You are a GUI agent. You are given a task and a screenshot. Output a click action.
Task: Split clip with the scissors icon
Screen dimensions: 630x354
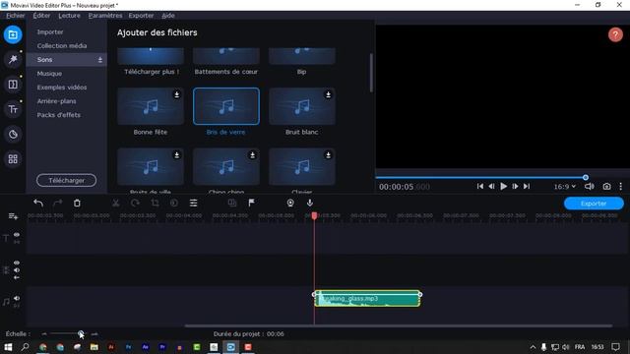click(x=116, y=204)
